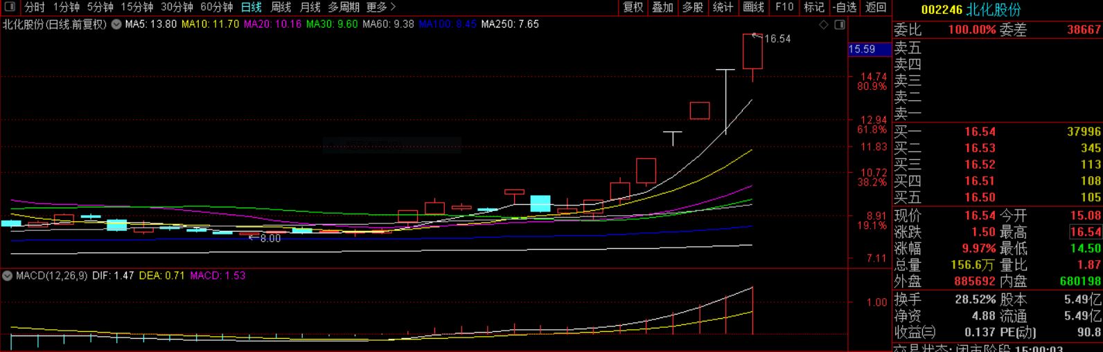This screenshot has height=352, width=1103.
Task: Expand the 更多 periods menu
Action: tap(380, 7)
